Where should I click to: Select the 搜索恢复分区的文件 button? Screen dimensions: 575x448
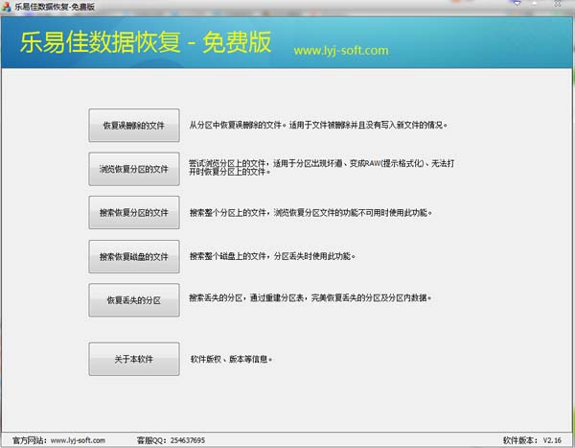click(133, 212)
